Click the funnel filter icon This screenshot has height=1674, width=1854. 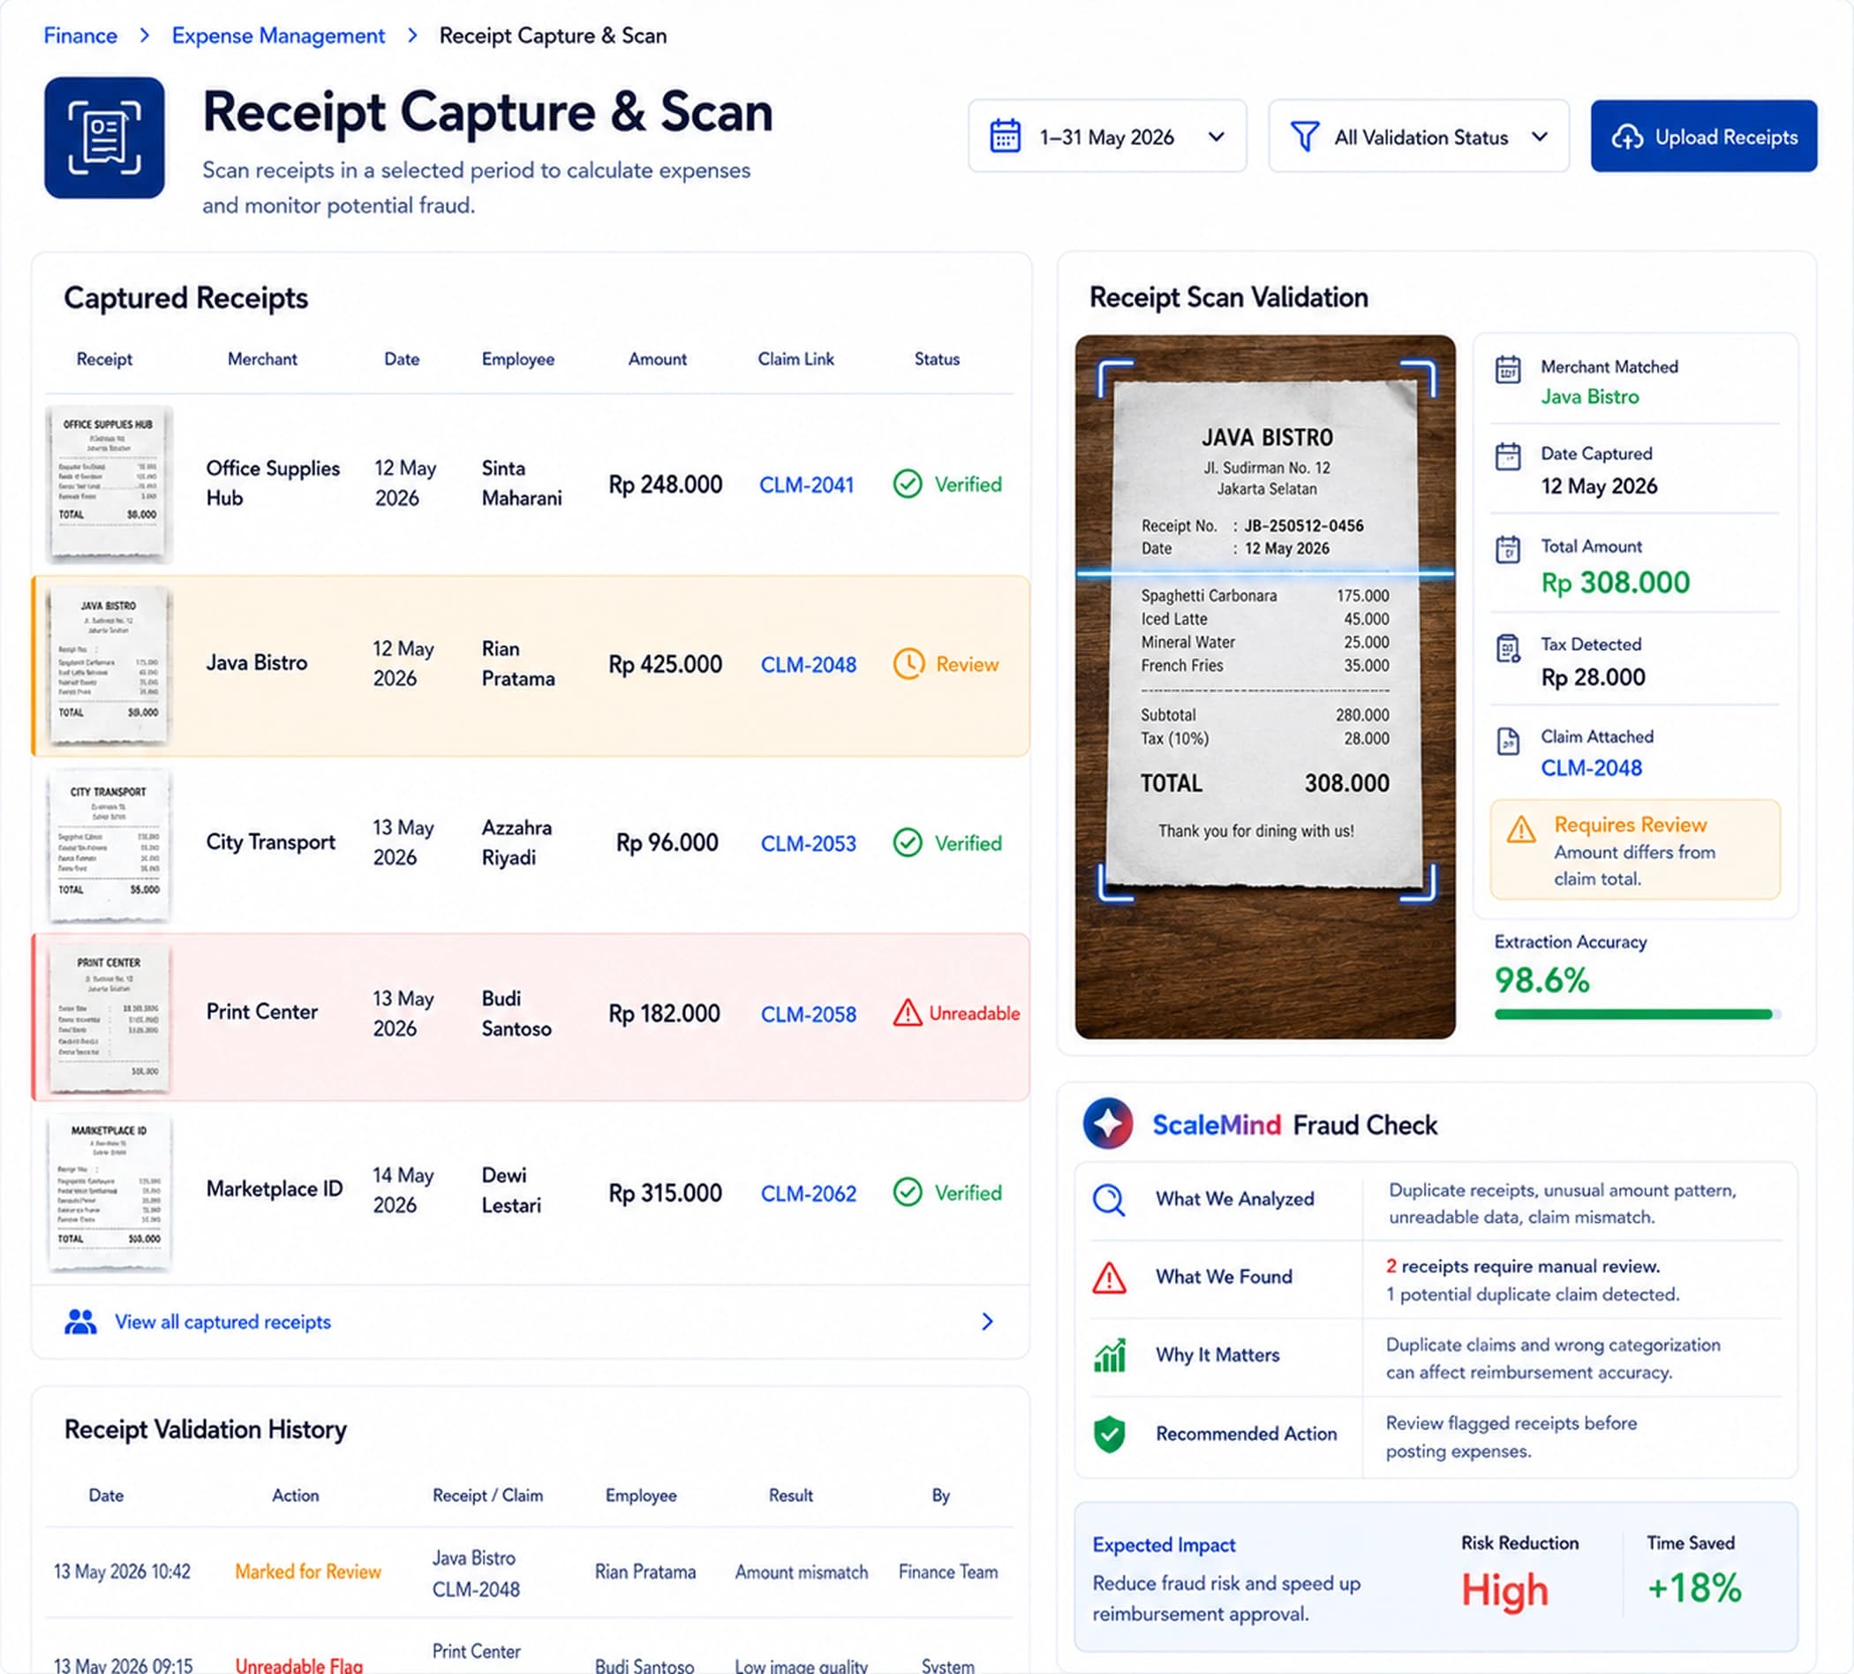click(x=1304, y=136)
